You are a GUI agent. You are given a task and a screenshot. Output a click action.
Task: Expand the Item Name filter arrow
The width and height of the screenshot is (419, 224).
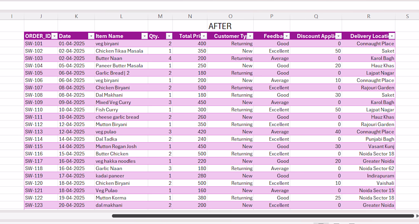pyautogui.click(x=145, y=36)
